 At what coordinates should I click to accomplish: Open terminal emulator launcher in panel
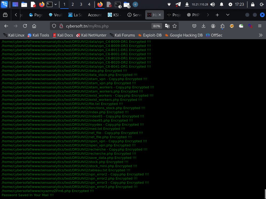[x=50, y=4]
